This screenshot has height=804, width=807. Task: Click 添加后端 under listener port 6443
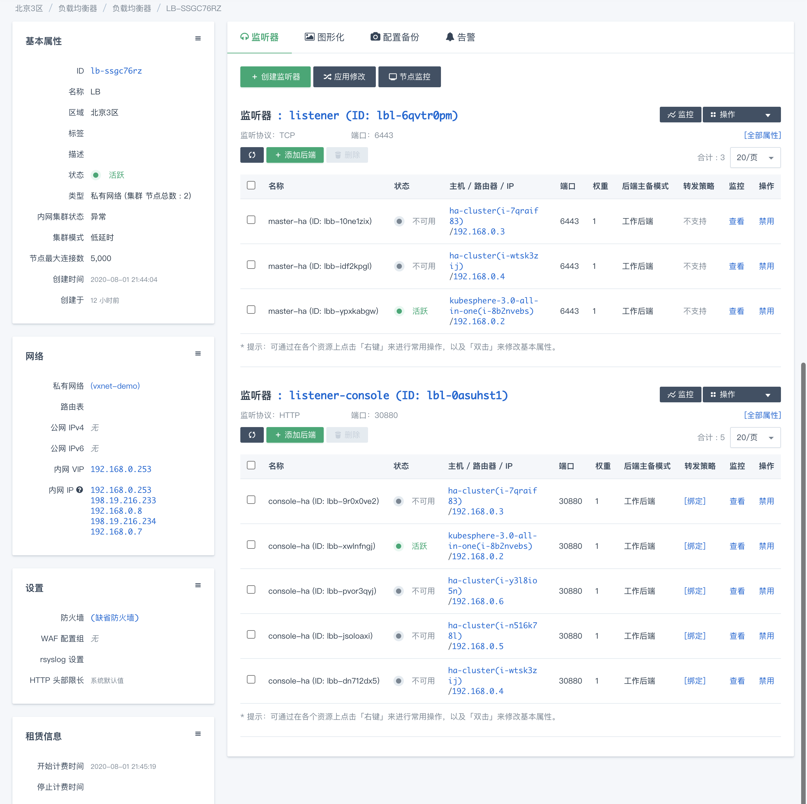pos(295,155)
